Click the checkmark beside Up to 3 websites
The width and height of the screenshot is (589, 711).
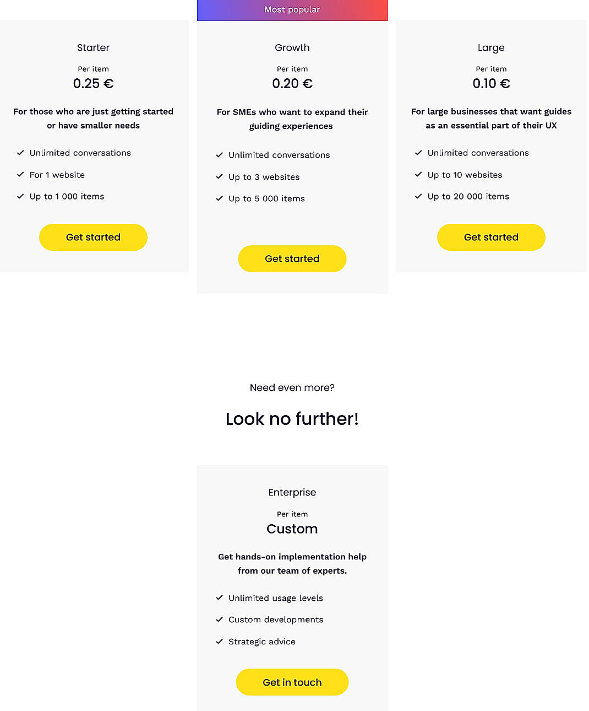(220, 177)
